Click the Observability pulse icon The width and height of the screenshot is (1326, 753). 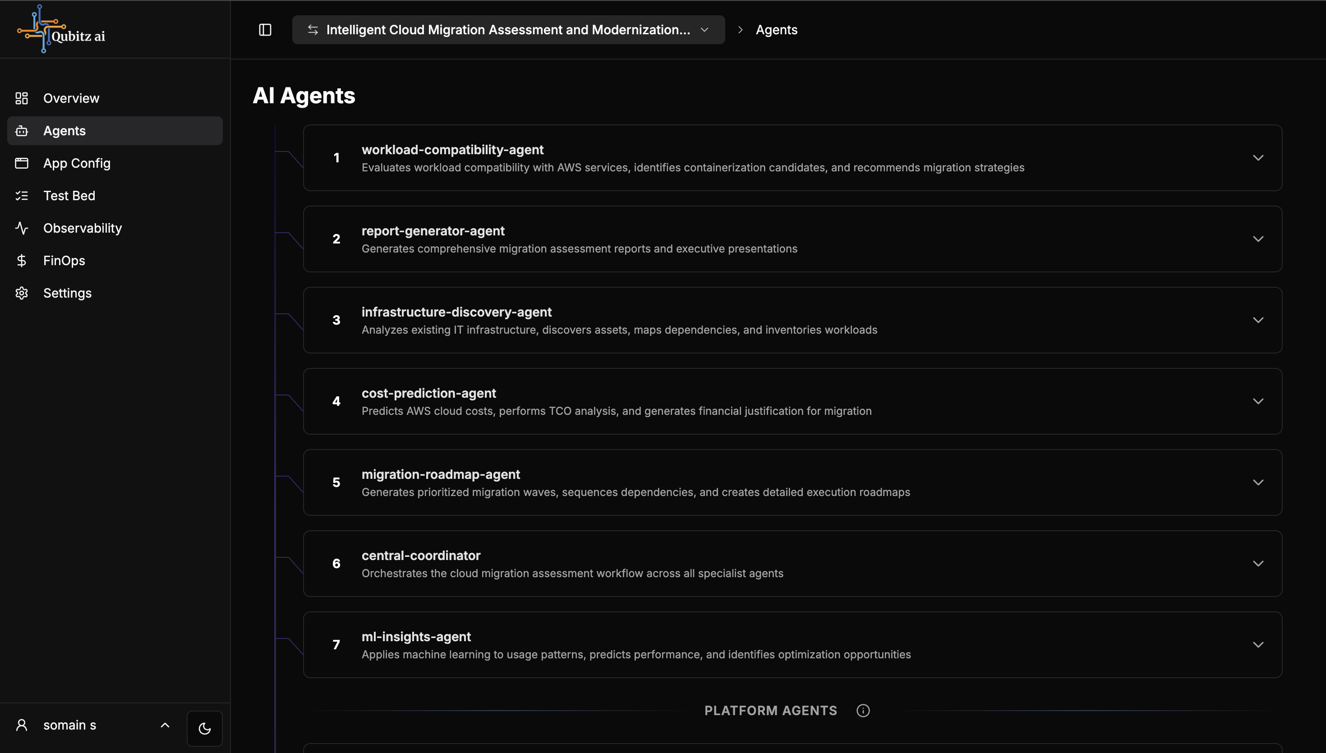22,228
